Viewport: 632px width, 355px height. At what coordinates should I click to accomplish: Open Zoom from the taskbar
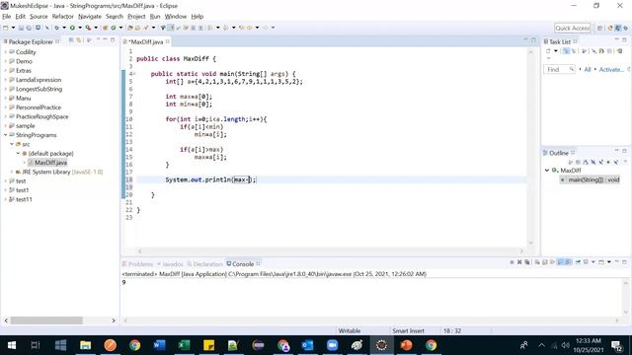coord(332,345)
